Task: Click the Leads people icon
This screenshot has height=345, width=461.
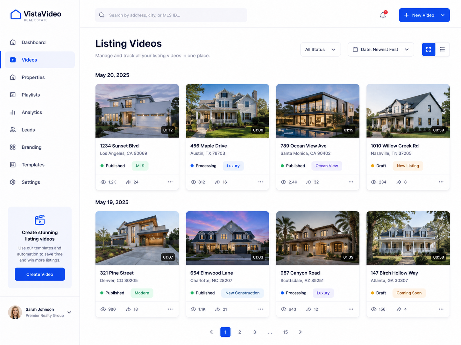Action: point(13,130)
